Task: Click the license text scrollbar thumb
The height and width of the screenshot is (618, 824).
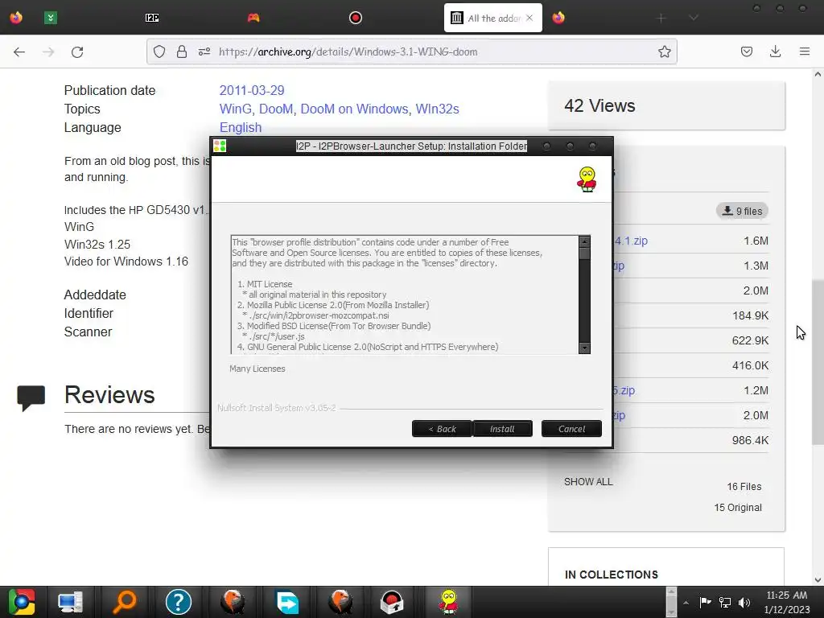Action: (584, 253)
